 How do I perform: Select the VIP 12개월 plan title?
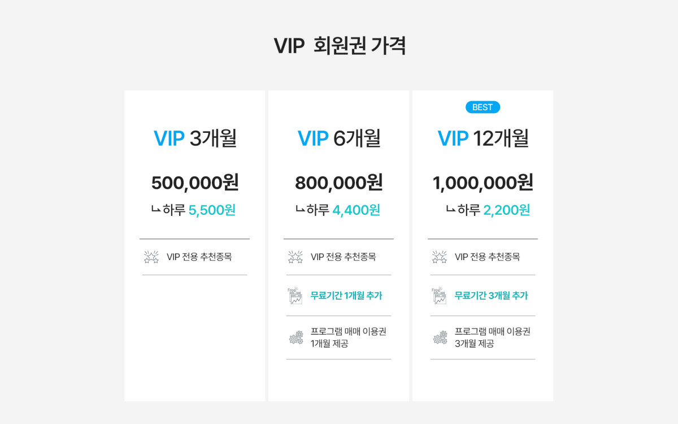tap(483, 139)
